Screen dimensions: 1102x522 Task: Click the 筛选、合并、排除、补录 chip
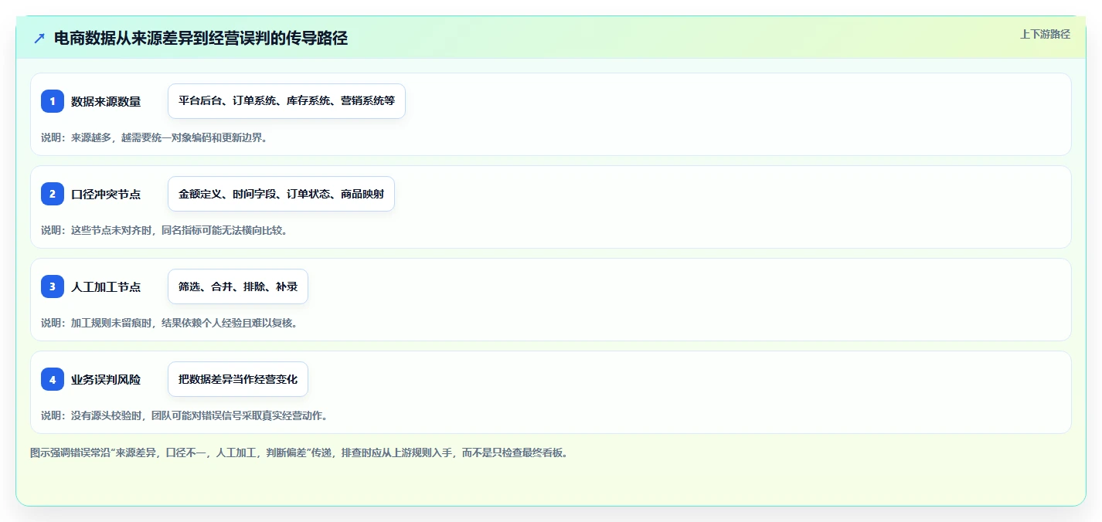[x=238, y=286]
